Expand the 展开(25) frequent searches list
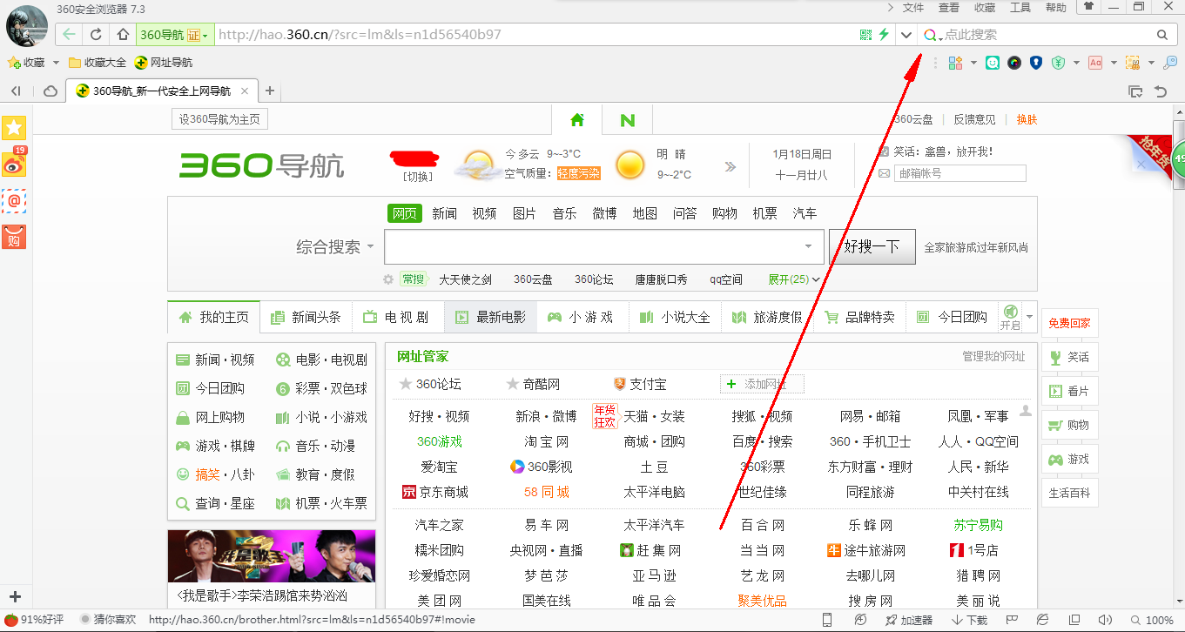This screenshot has height=632, width=1185. tap(793, 279)
